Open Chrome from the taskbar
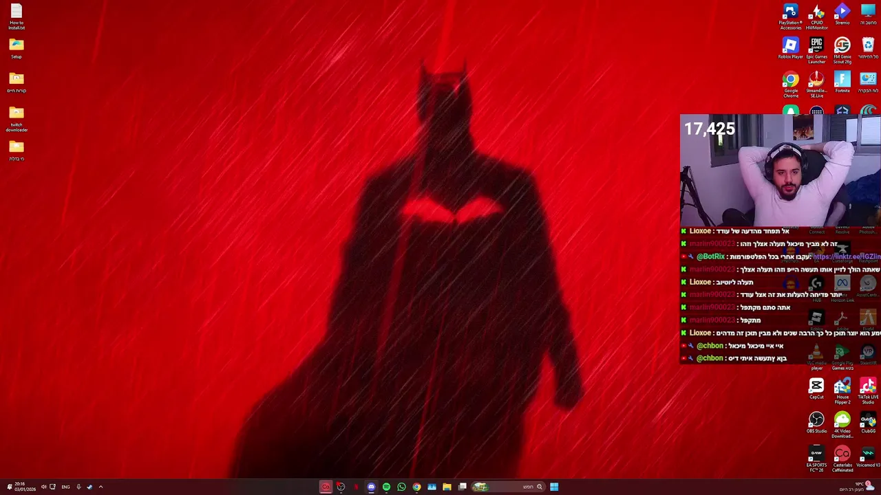The image size is (881, 495). coord(416,487)
